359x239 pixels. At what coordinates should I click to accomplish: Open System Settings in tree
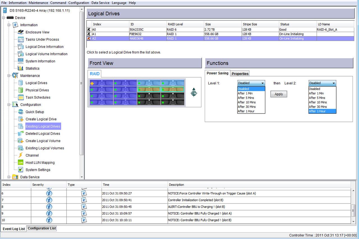[38, 170]
